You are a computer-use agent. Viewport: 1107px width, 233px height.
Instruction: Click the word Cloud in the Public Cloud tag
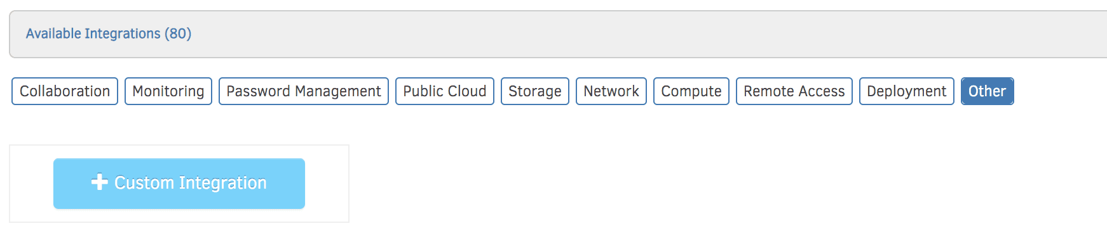[x=467, y=91]
